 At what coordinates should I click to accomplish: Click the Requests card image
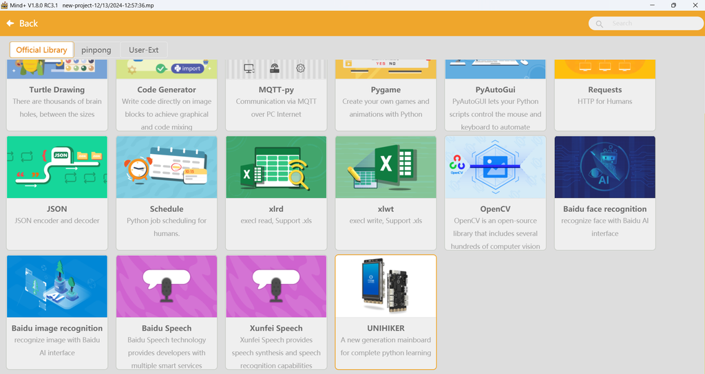coord(604,69)
